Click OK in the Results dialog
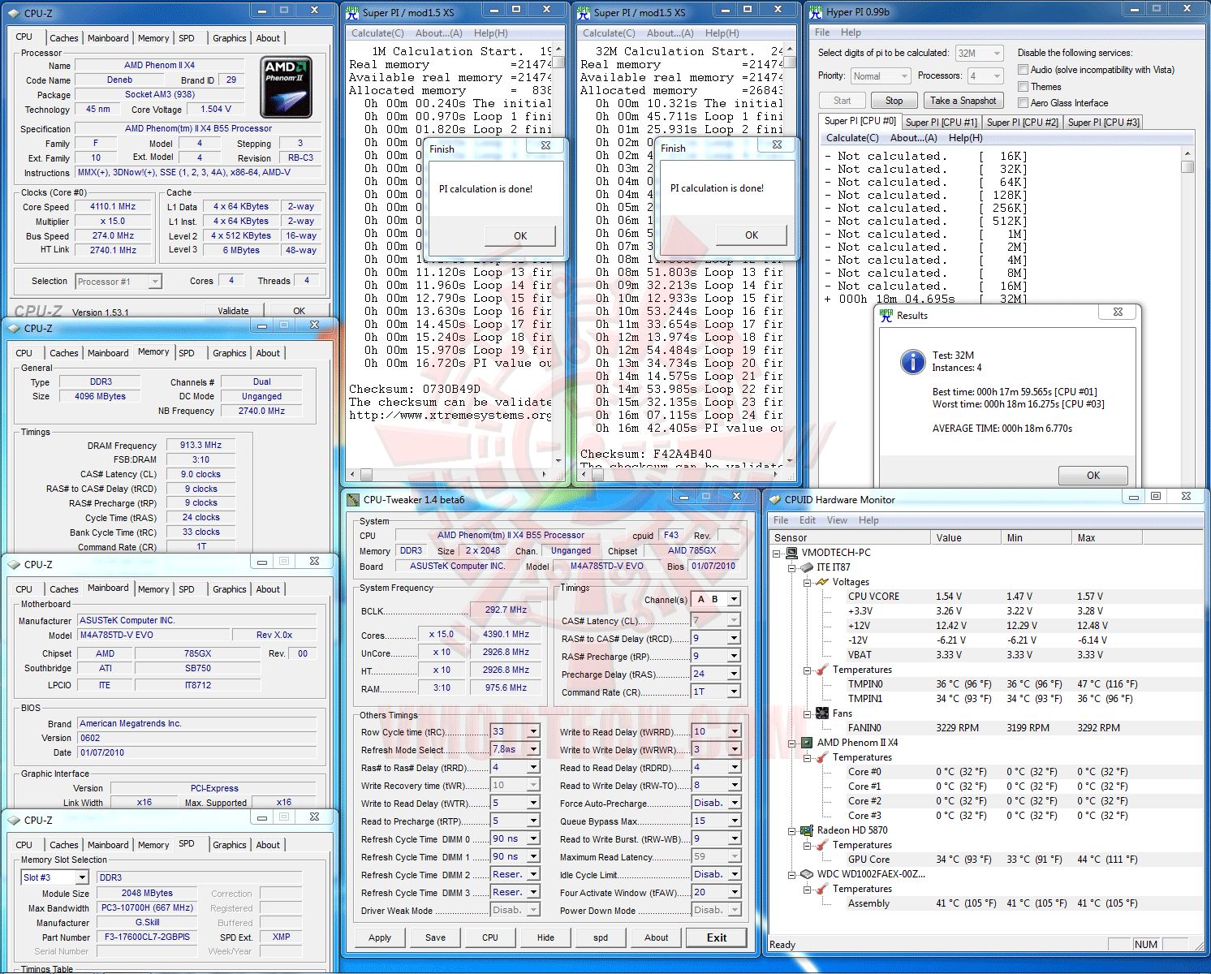This screenshot has width=1211, height=974. click(1093, 476)
